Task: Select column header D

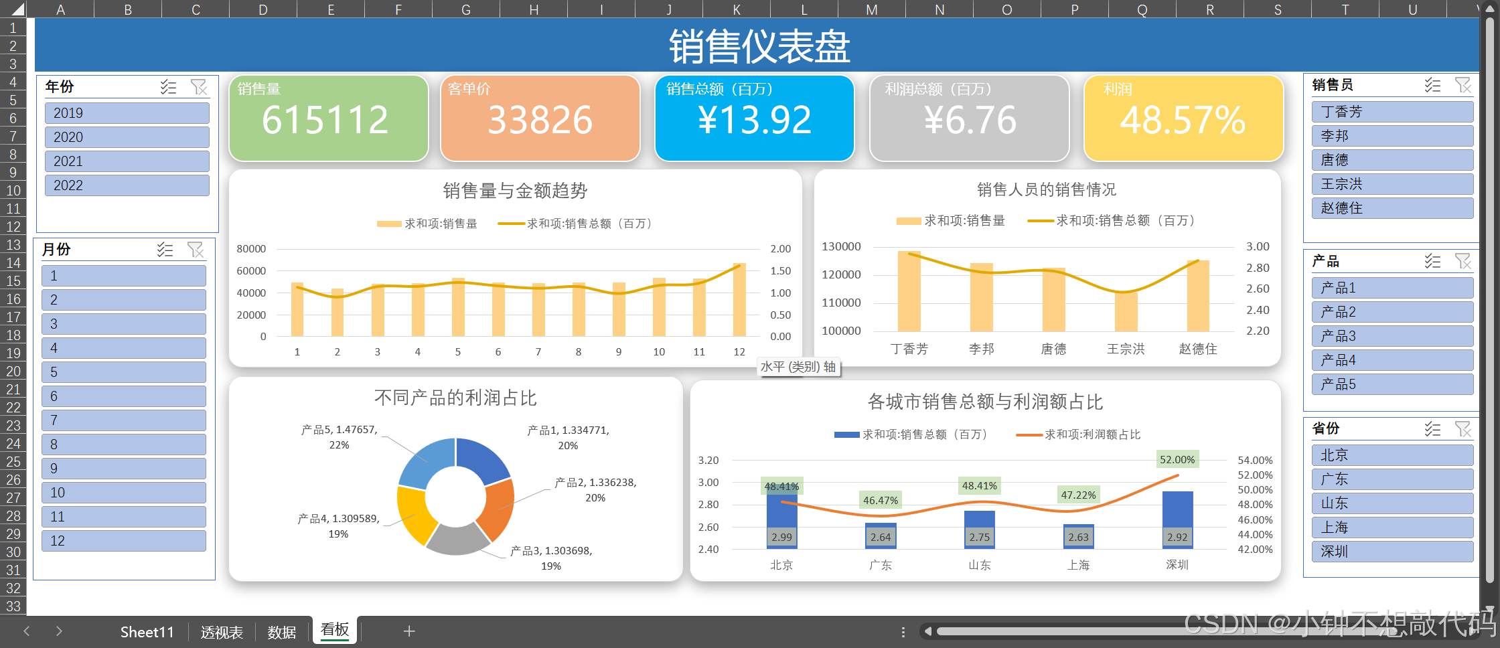Action: [263, 9]
